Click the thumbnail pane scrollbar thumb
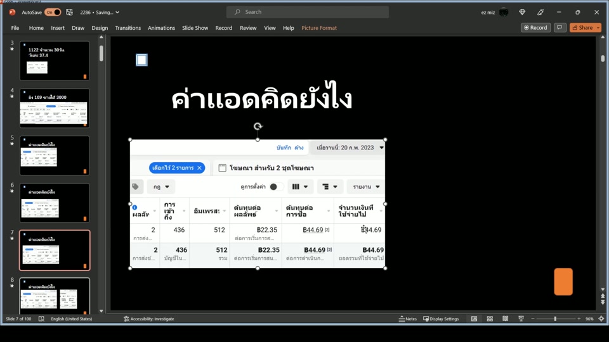 point(101,53)
